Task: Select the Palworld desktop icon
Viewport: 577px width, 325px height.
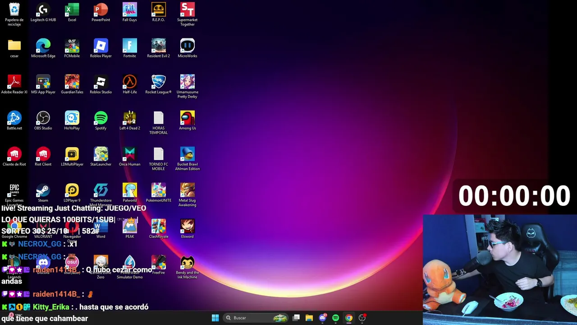Action: point(130,193)
